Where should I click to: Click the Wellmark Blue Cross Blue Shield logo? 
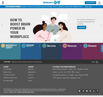tap(51, 3)
